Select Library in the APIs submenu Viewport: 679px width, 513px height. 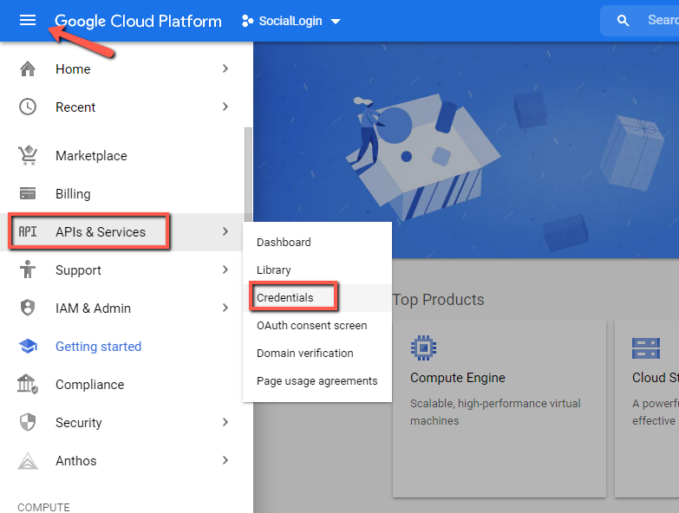(x=317, y=269)
